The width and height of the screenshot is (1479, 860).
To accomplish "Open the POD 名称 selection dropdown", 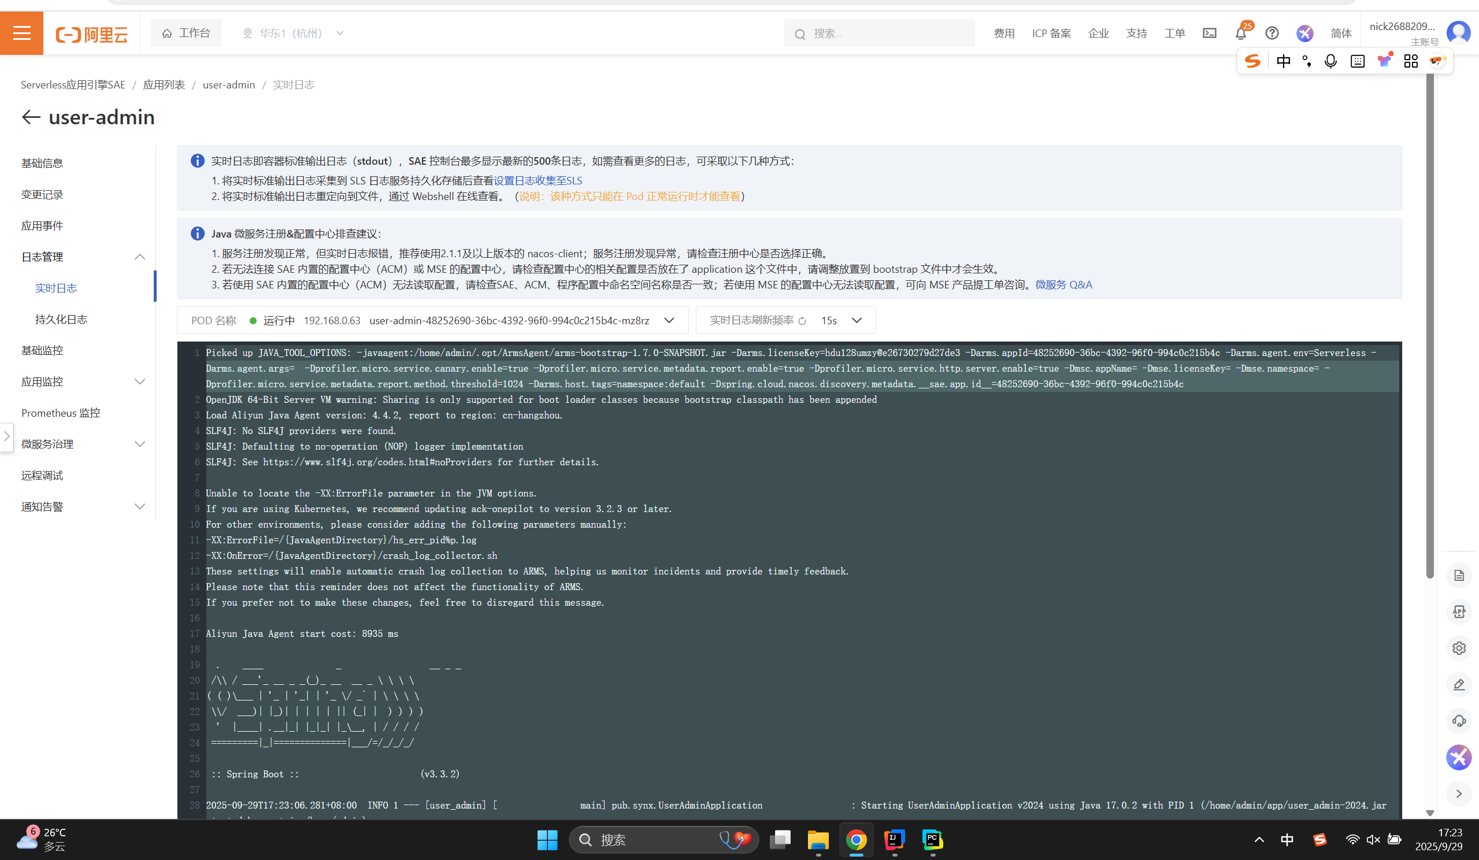I will pyautogui.click(x=669, y=321).
